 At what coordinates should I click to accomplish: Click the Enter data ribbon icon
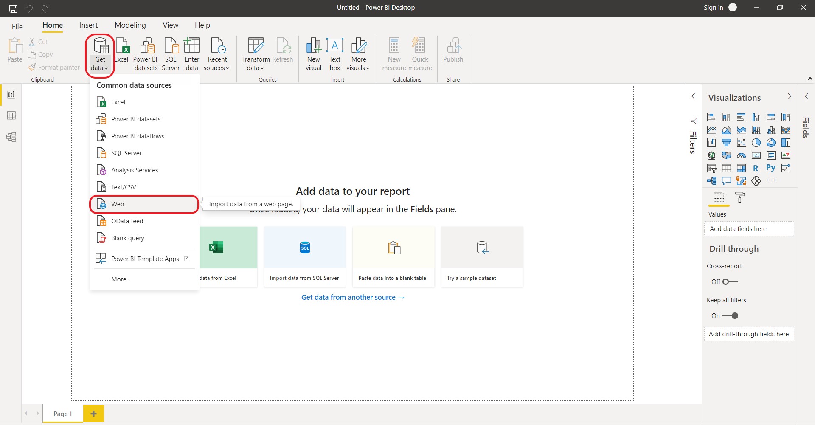(192, 54)
